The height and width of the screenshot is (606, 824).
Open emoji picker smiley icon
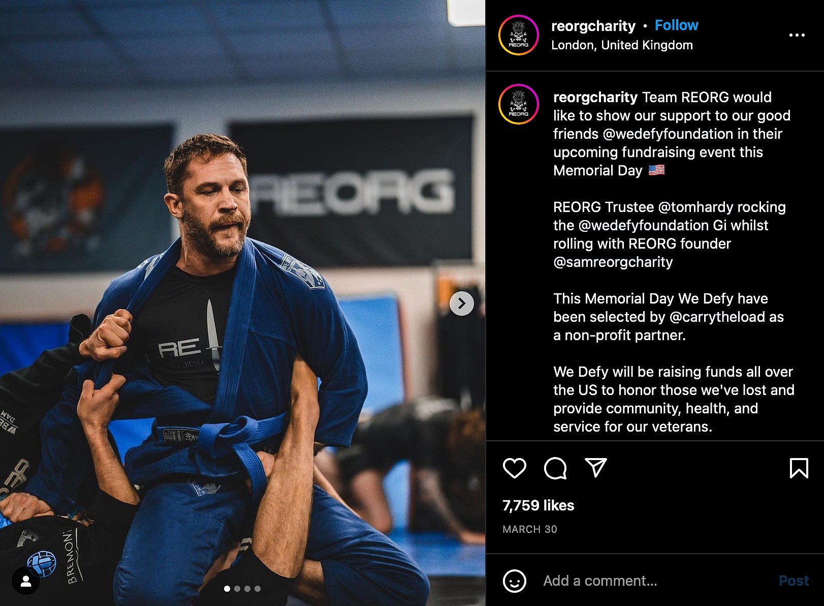coord(514,581)
